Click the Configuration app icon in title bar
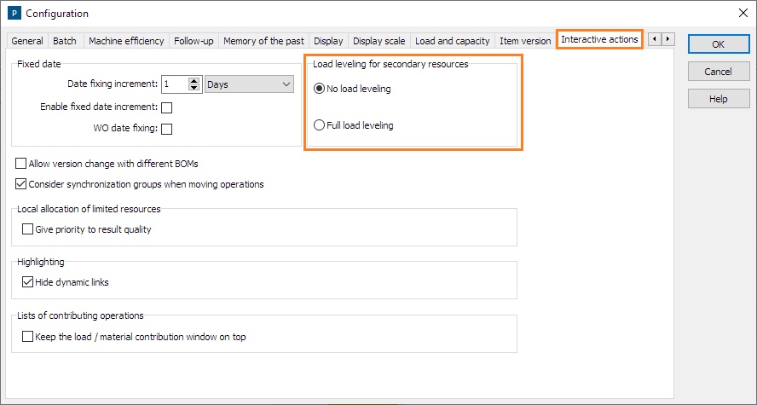This screenshot has width=757, height=405. click(x=14, y=13)
